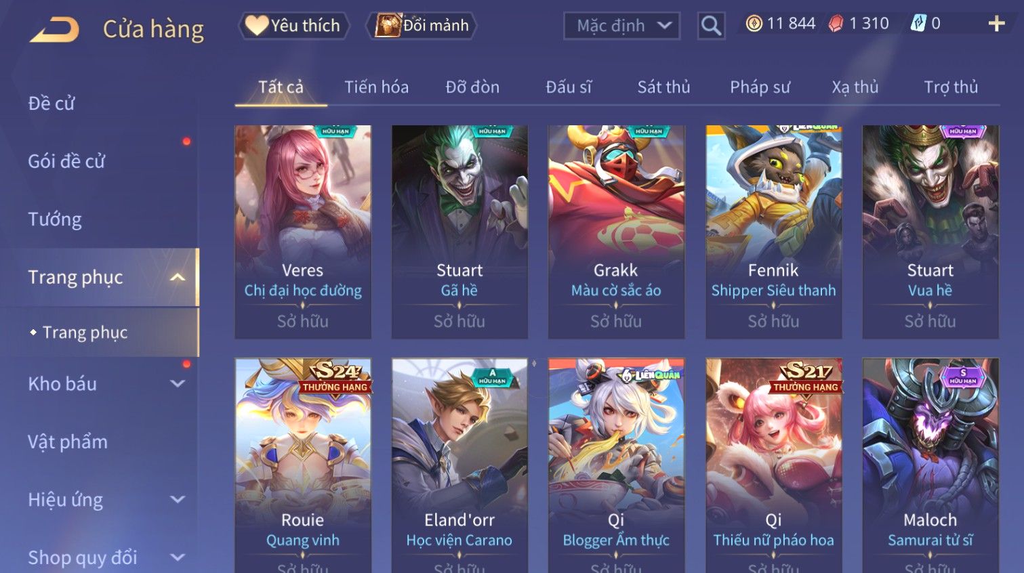Image resolution: width=1024 pixels, height=573 pixels.
Task: Open Gói đề cử sidebar entry
Action: 66,161
